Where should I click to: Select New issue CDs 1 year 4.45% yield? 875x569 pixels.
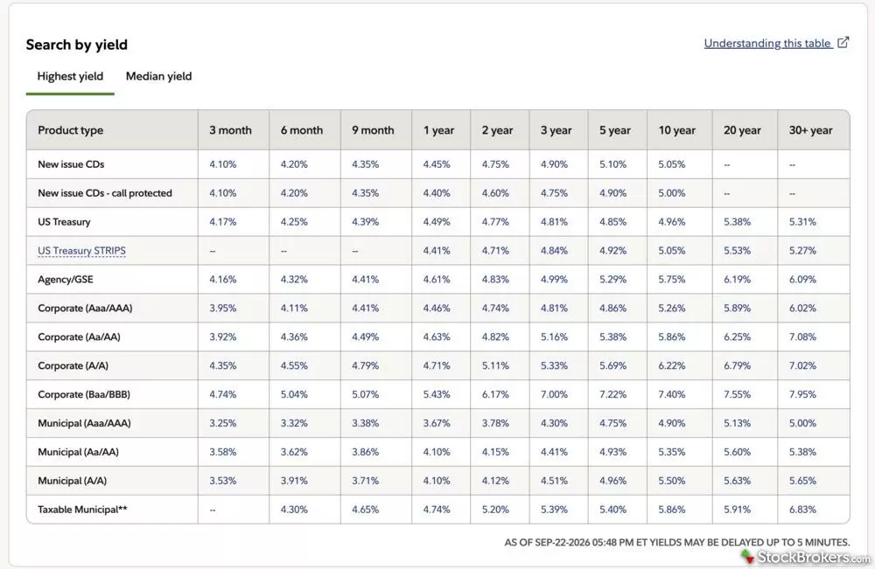point(437,164)
